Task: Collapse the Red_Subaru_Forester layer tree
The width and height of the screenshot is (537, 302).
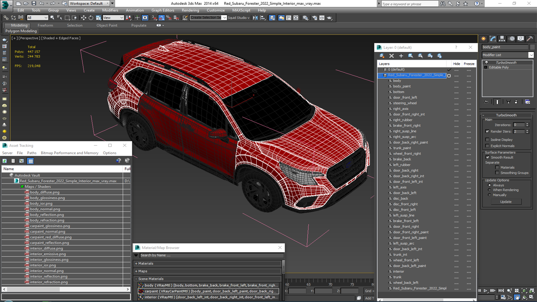Action: 380,75
